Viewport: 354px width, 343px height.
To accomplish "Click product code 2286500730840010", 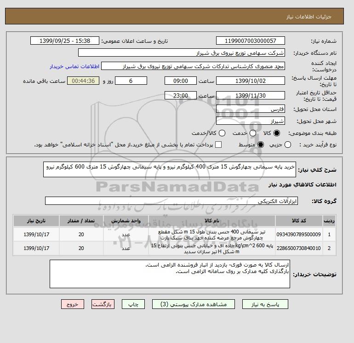I will [x=299, y=248].
